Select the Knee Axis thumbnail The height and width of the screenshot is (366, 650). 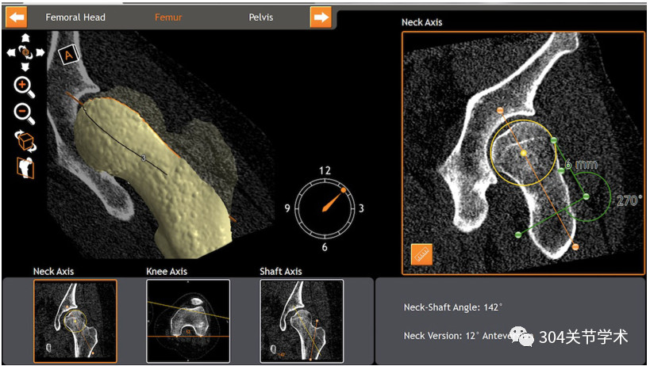(x=188, y=321)
